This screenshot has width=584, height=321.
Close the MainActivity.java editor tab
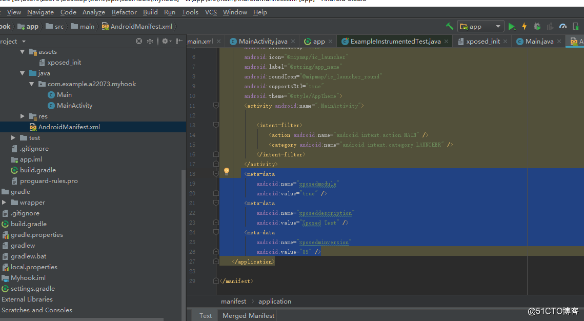[x=293, y=42]
